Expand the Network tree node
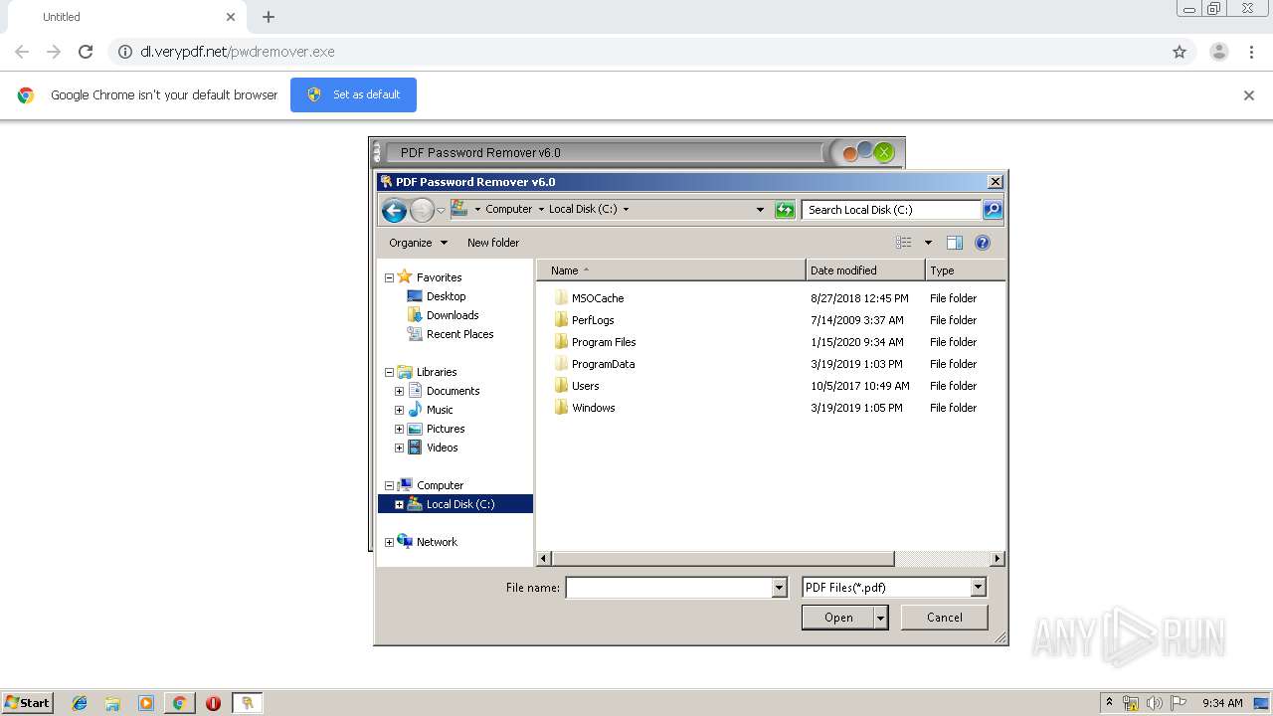The width and height of the screenshot is (1273, 716). [389, 542]
